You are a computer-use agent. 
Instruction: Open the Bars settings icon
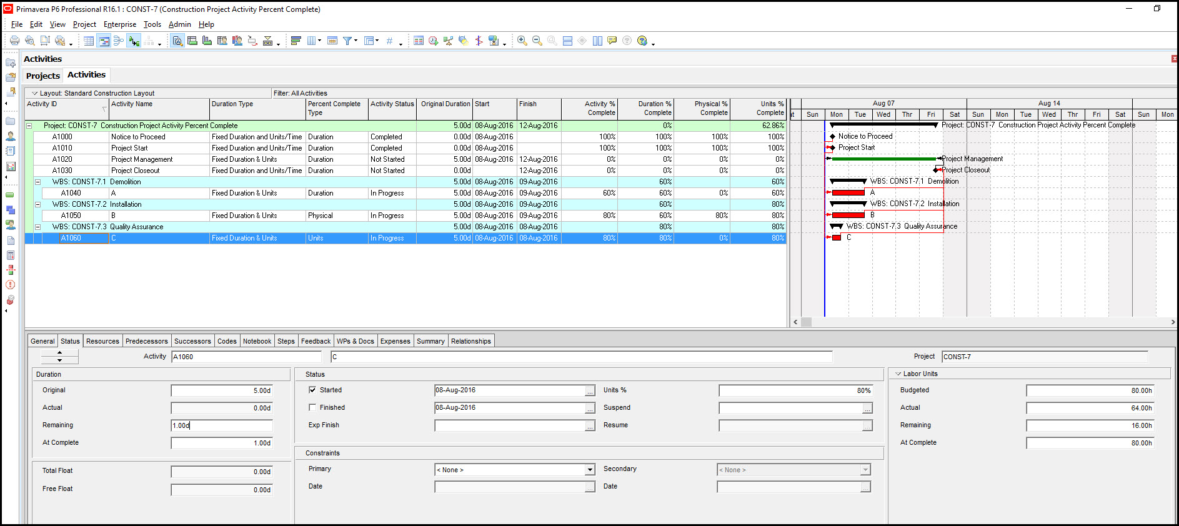(x=296, y=41)
